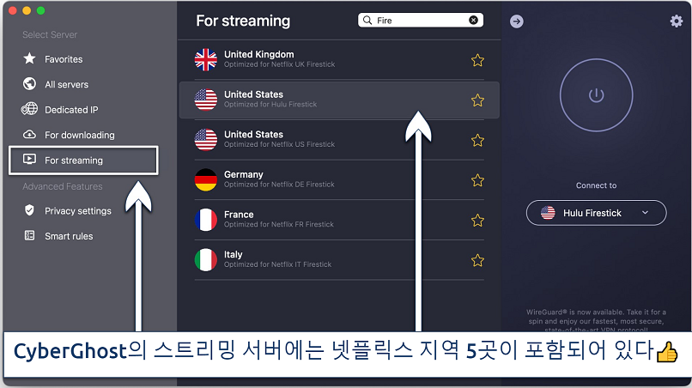
Task: Select France Netflix FR Firestick server
Action: [339, 220]
